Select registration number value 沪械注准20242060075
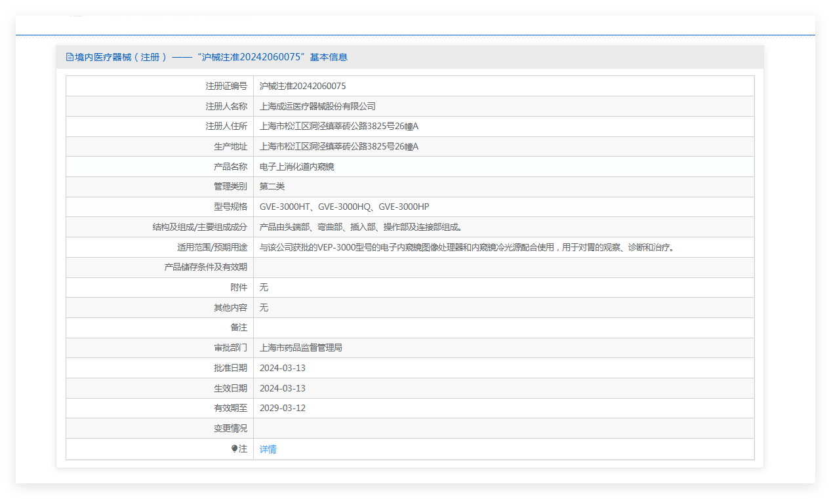The width and height of the screenshot is (831, 499). pyautogui.click(x=302, y=86)
